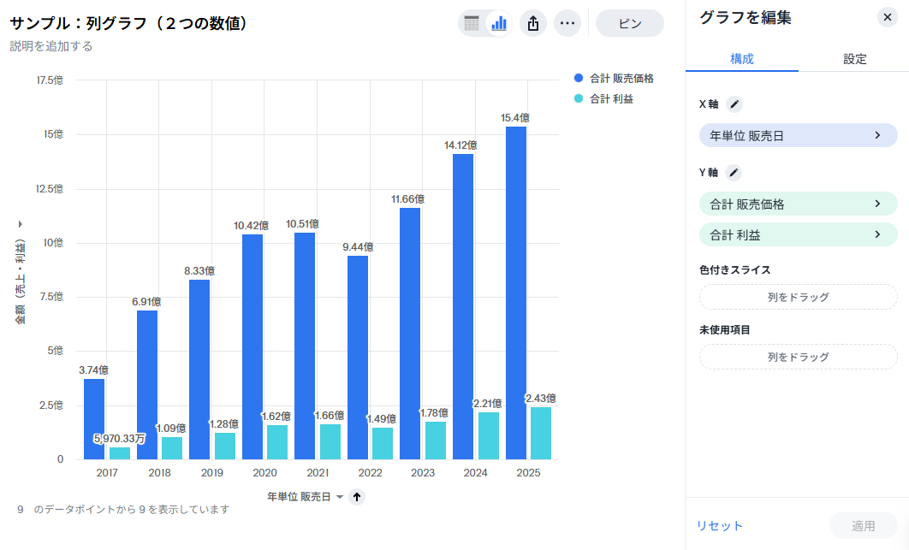Image resolution: width=909 pixels, height=550 pixels.
Task: Click the chart title サンプル：列グラフ
Action: coord(128,23)
